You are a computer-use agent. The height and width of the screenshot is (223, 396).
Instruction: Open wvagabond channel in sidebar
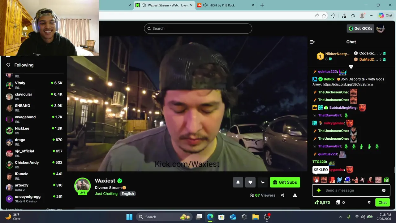[x=34, y=119]
